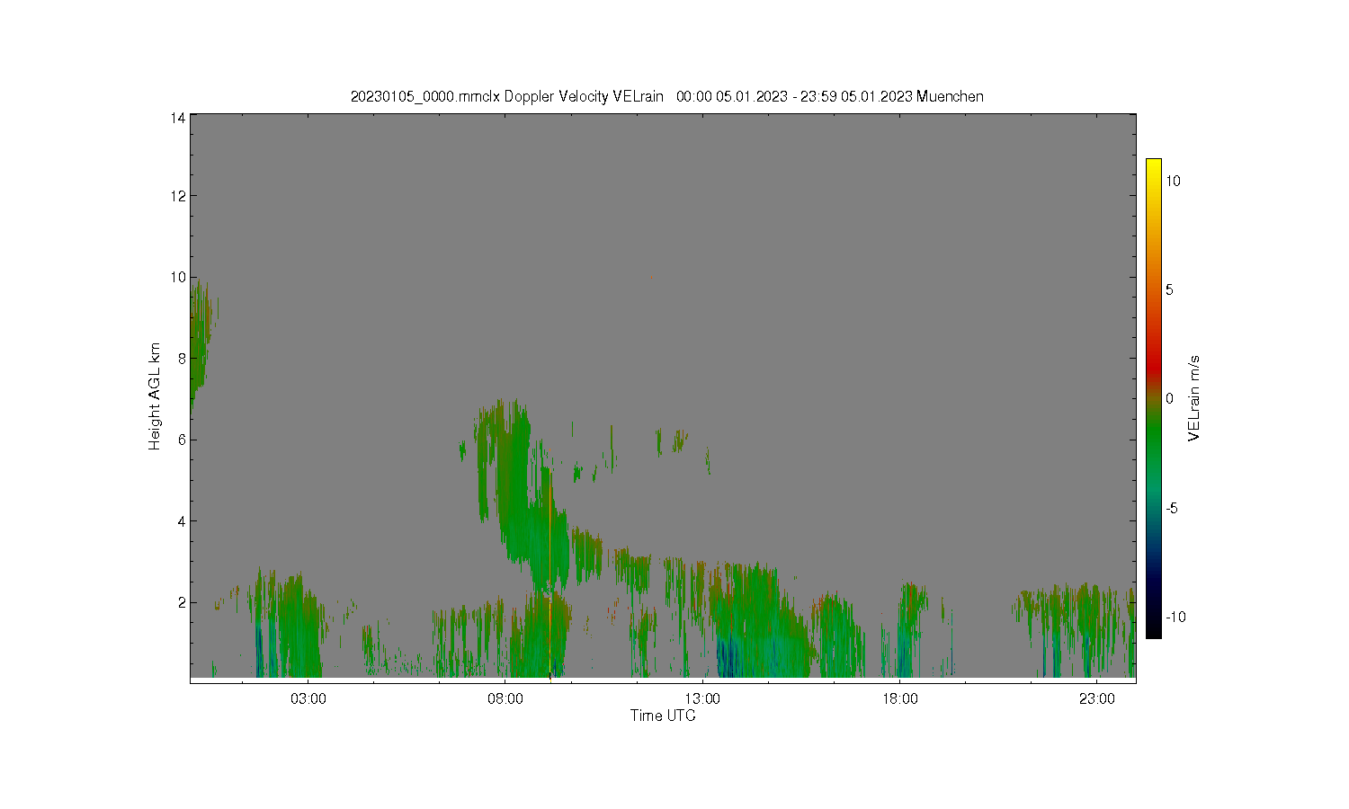The height and width of the screenshot is (809, 1349).
Task: Click the height axis label 10
Action: coord(178,277)
